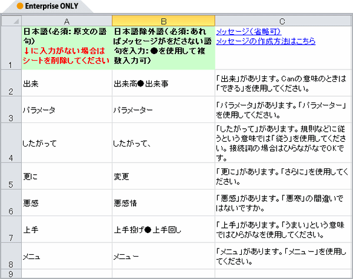Click cell containing したがって、 with comma

pyautogui.click(x=164, y=143)
